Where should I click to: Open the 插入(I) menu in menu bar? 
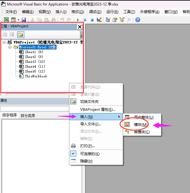click(61, 12)
